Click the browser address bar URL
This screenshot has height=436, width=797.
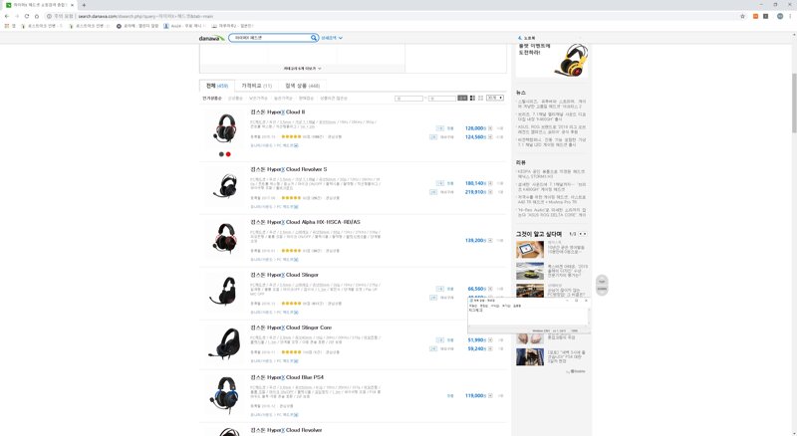point(145,16)
